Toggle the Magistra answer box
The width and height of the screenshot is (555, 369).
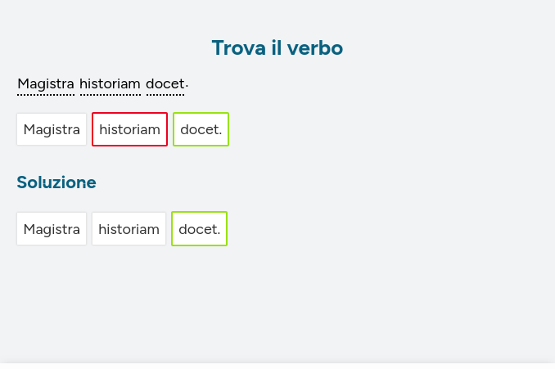point(52,129)
